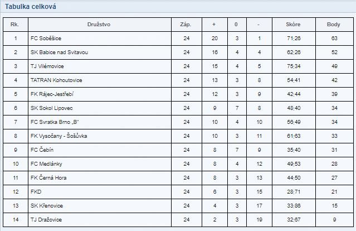The image size is (356, 231).
Task: Click FC Medlánky team name
Action: (46, 164)
